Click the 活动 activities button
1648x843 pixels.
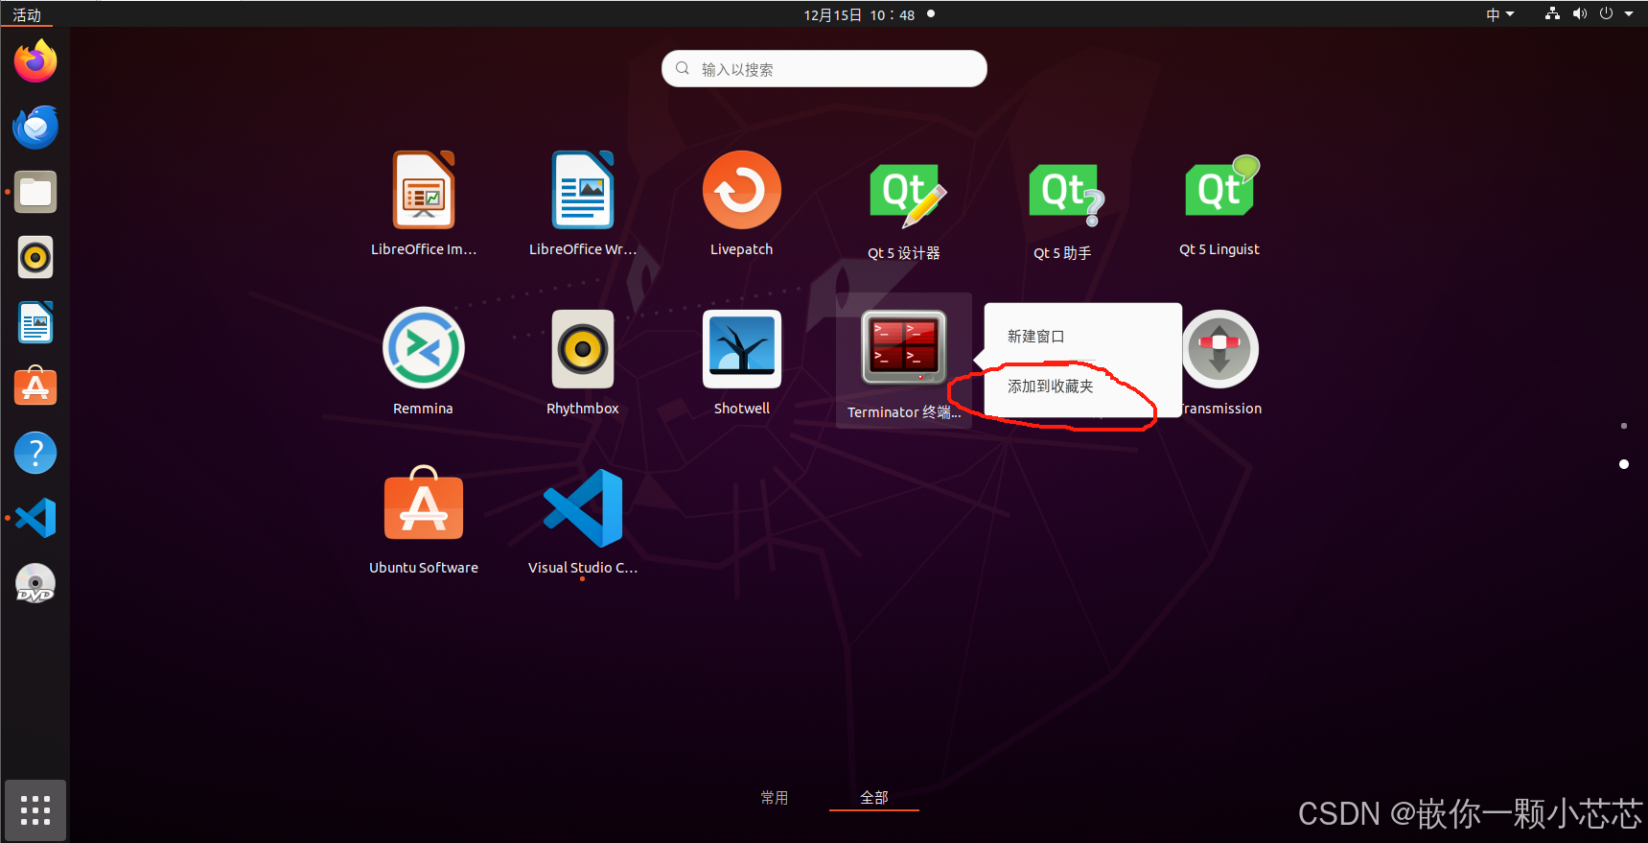[x=27, y=14]
